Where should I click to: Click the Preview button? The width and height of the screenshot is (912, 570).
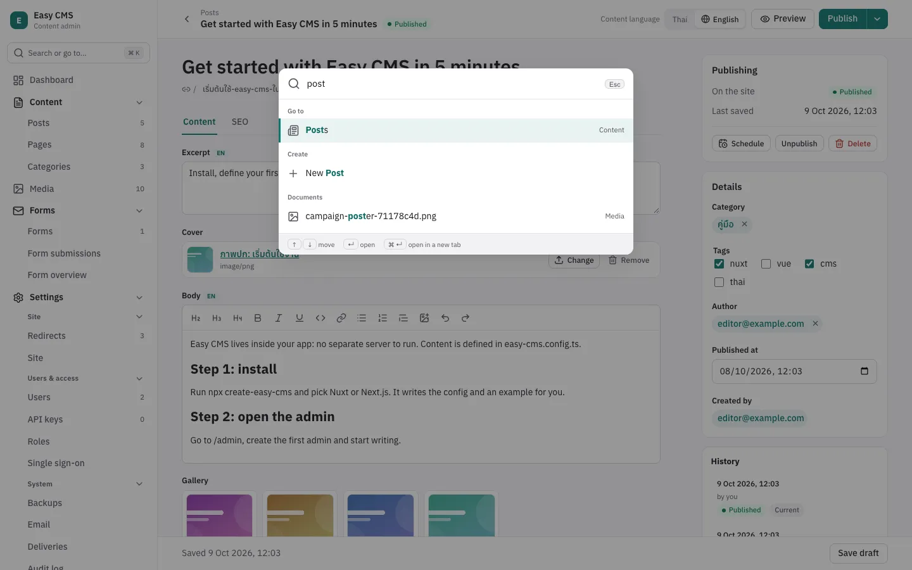pos(783,19)
